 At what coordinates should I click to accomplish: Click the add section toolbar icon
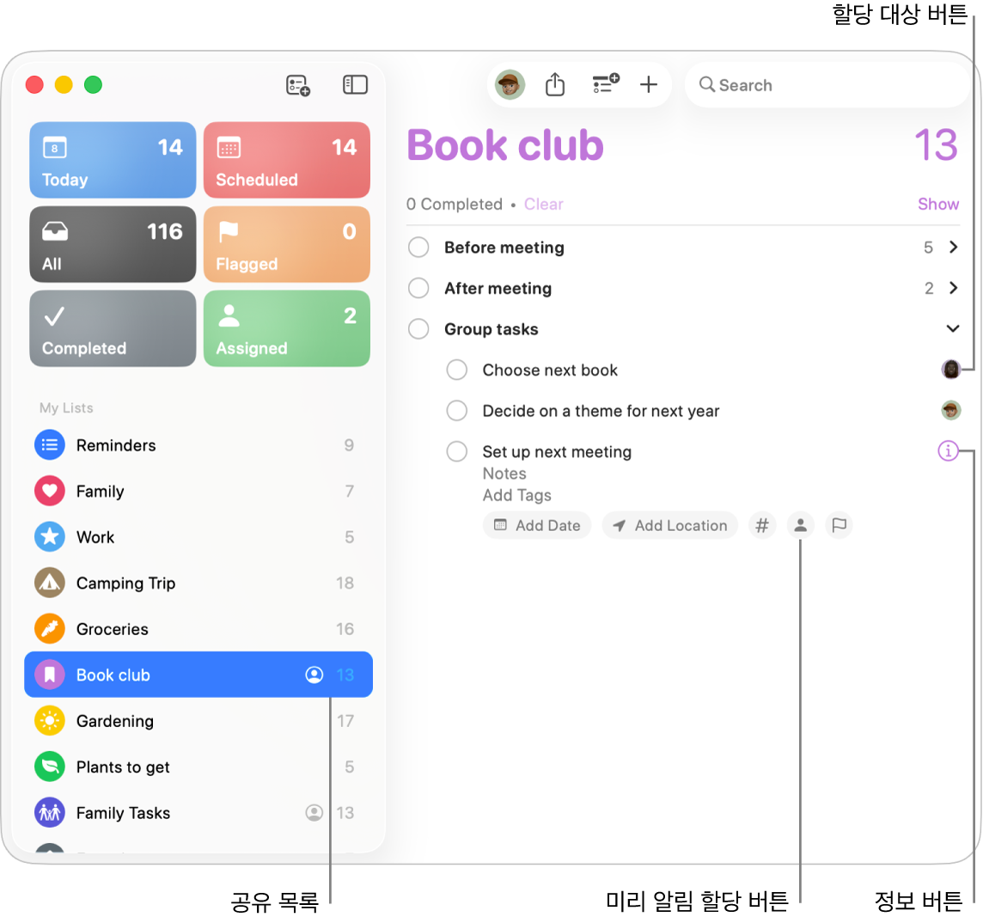[x=606, y=83]
